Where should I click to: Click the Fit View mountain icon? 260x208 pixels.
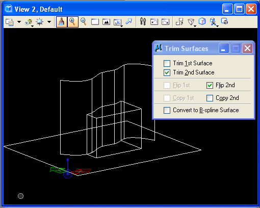[106, 22]
